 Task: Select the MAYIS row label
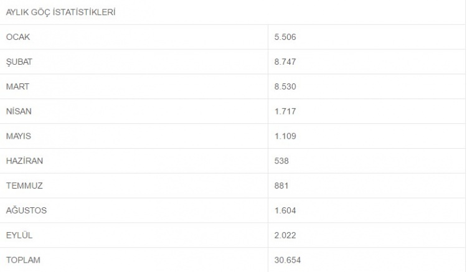(19, 136)
